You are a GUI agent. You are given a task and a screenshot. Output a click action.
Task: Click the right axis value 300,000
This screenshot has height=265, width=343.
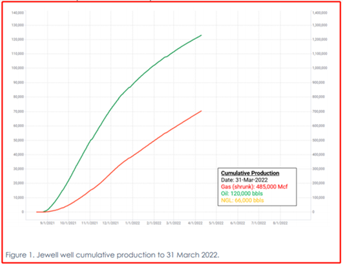318,169
